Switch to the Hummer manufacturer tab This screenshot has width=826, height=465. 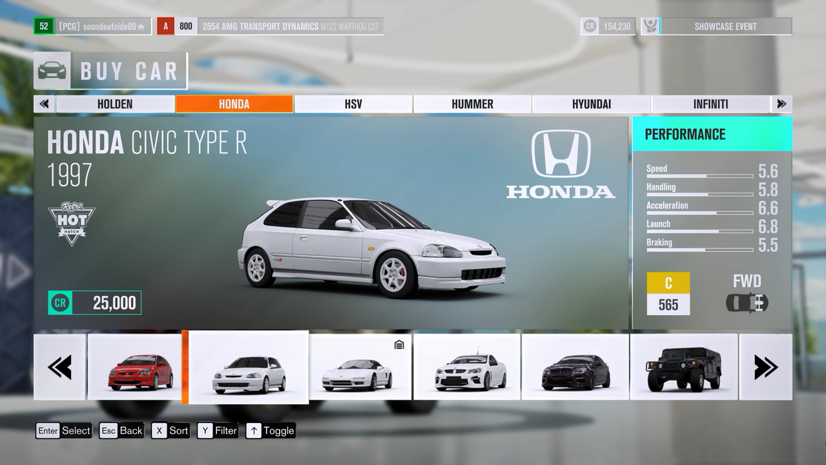tap(472, 104)
